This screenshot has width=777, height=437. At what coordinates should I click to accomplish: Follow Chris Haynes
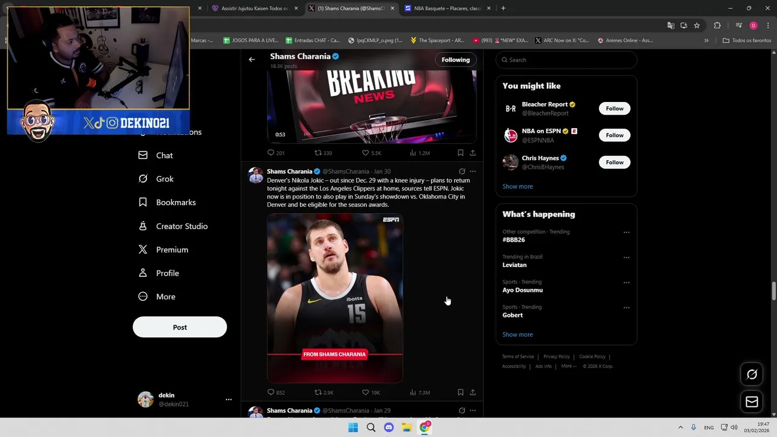(x=614, y=162)
